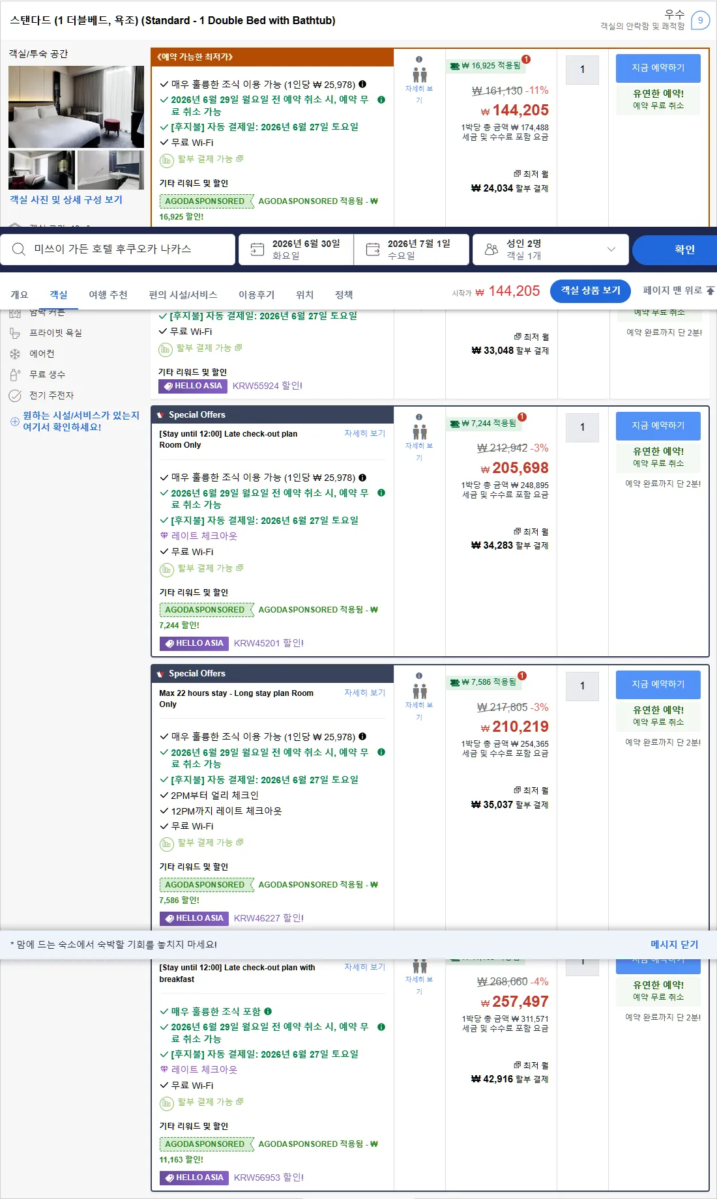Image resolution: width=717 pixels, height=1199 pixels.
Task: Click the diamond icon next to 레이트 체크아웃 in Room Only offer
Action: (x=164, y=536)
